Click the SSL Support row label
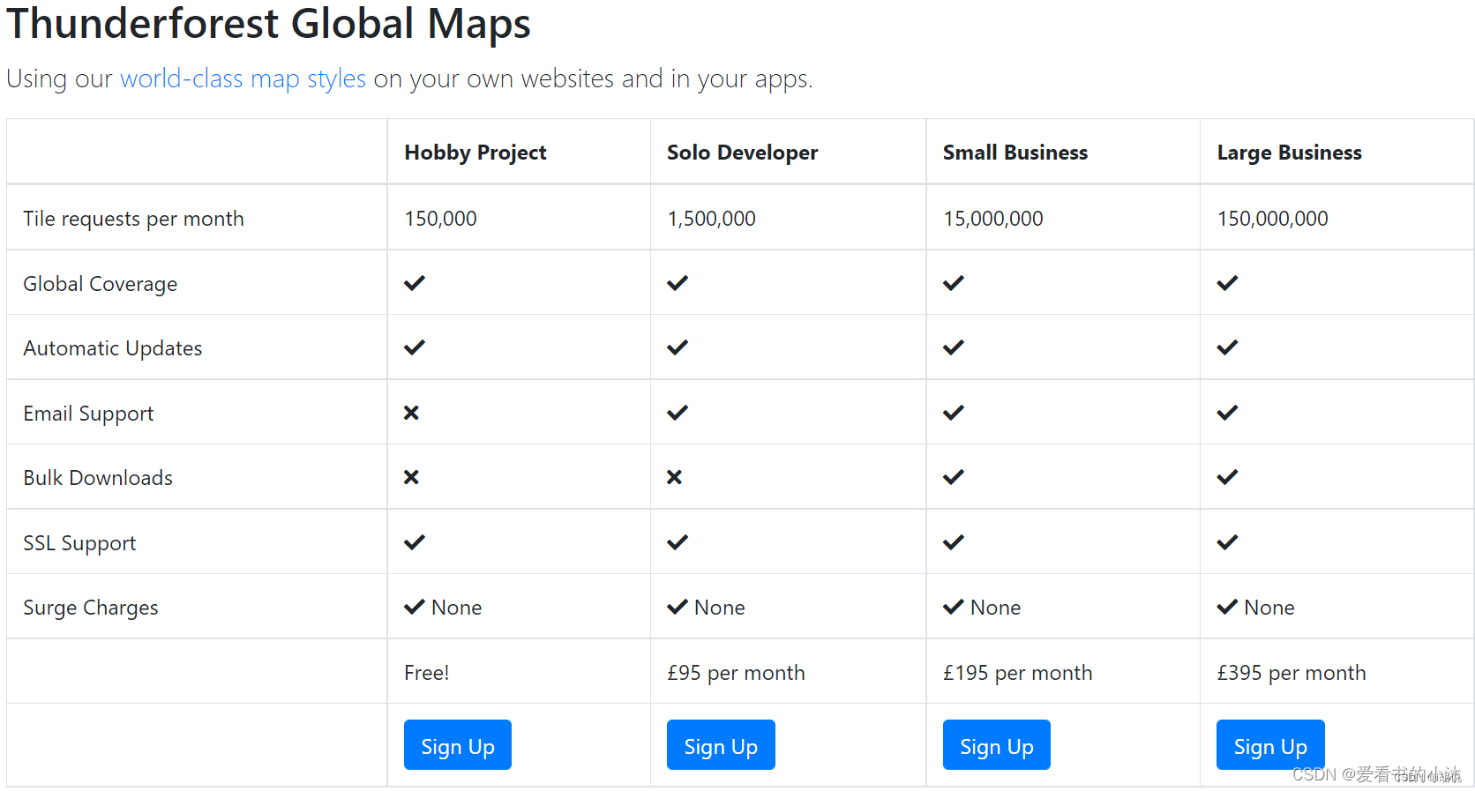Screen dimensions: 1475x791 coord(79,543)
